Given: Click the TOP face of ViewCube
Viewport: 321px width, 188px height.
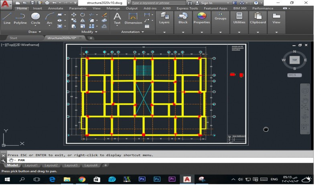Looking at the screenshot, I should pyautogui.click(x=295, y=60).
